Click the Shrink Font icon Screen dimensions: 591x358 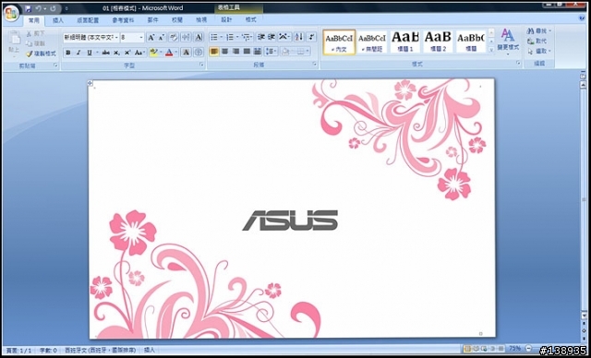pyautogui.click(x=162, y=37)
